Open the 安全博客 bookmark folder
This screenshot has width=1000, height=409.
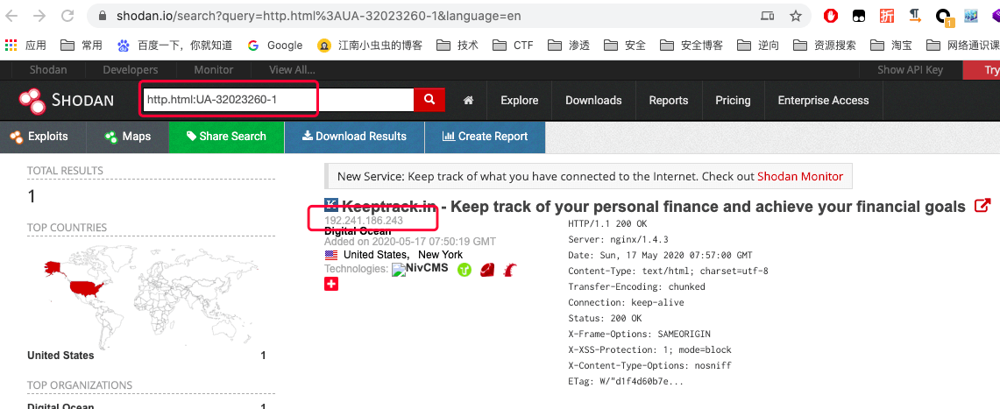click(x=691, y=46)
